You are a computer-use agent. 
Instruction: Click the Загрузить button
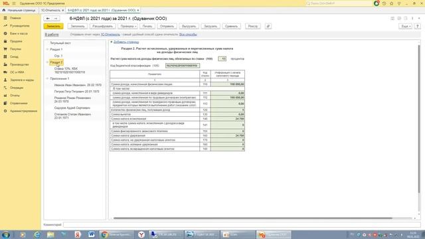[211, 27]
